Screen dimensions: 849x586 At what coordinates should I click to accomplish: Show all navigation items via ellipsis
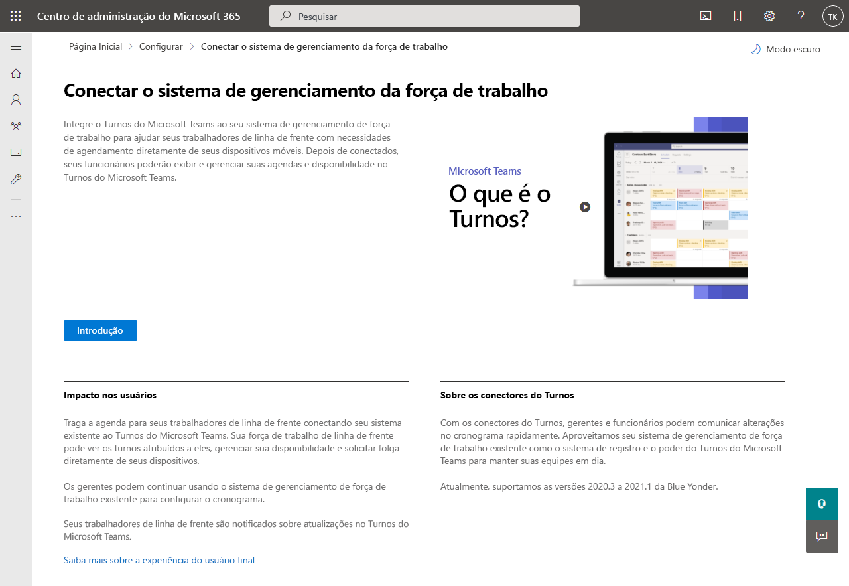pyautogui.click(x=16, y=216)
